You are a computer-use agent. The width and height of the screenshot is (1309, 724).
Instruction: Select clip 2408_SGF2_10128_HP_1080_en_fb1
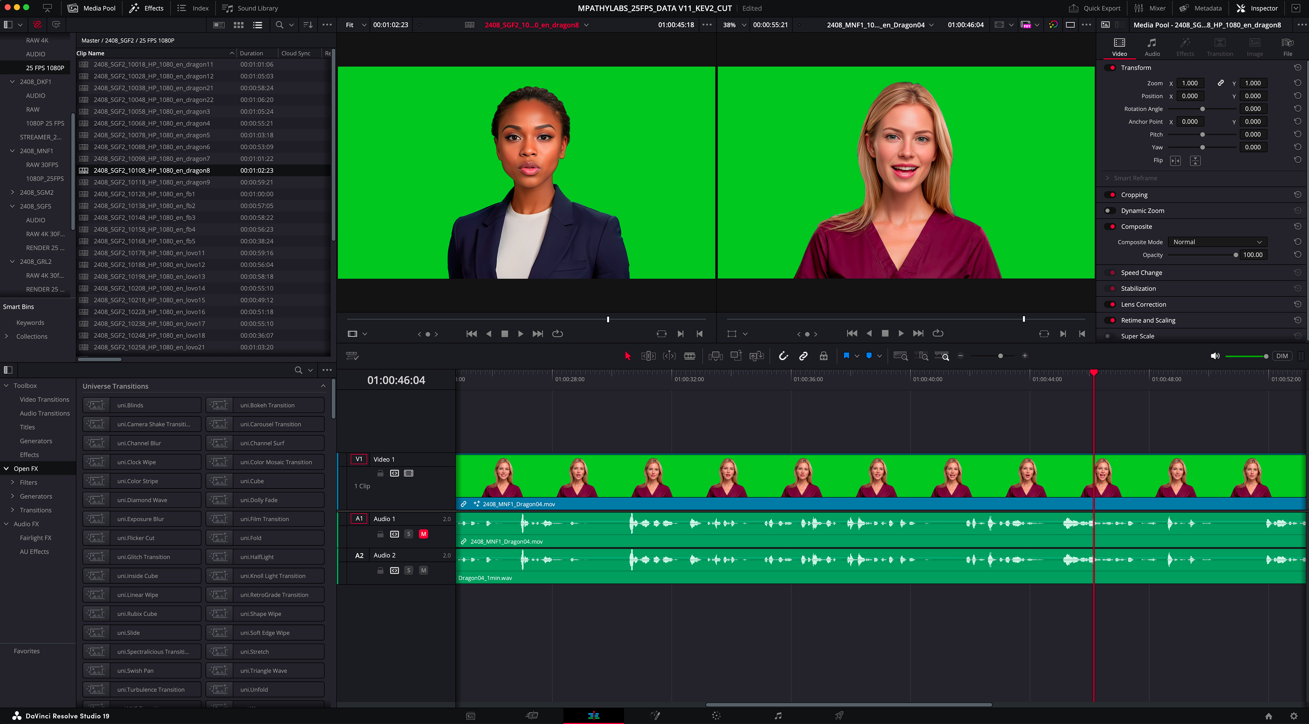[144, 194]
